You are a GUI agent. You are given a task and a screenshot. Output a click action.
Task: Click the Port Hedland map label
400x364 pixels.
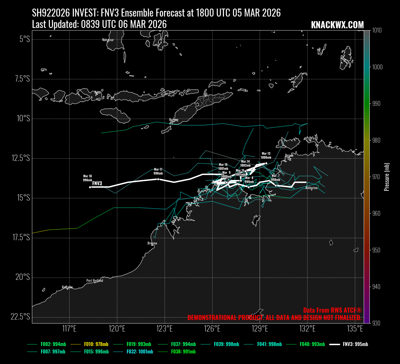pyautogui.click(x=95, y=280)
